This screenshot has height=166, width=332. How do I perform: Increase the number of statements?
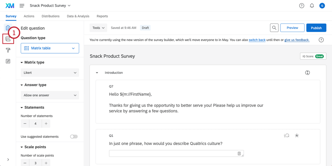pos(46,124)
